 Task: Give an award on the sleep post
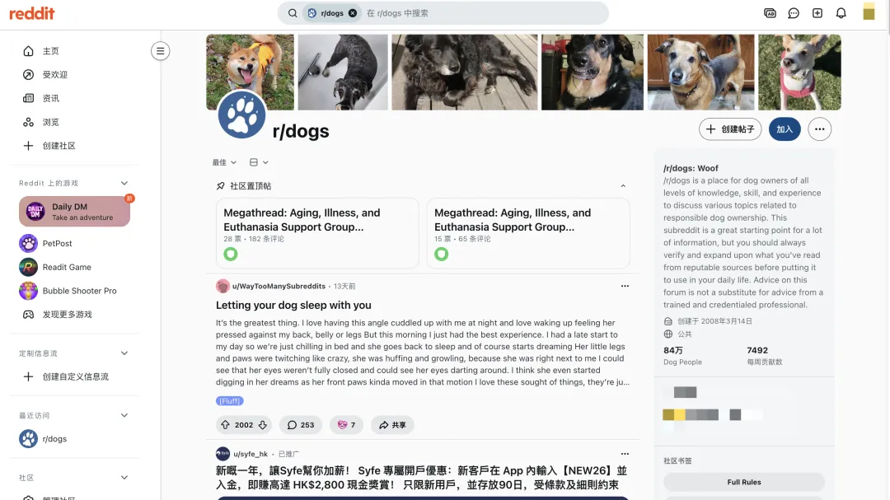coord(346,424)
